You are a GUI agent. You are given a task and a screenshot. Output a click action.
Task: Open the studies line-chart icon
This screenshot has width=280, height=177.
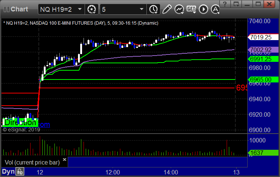[179, 9]
